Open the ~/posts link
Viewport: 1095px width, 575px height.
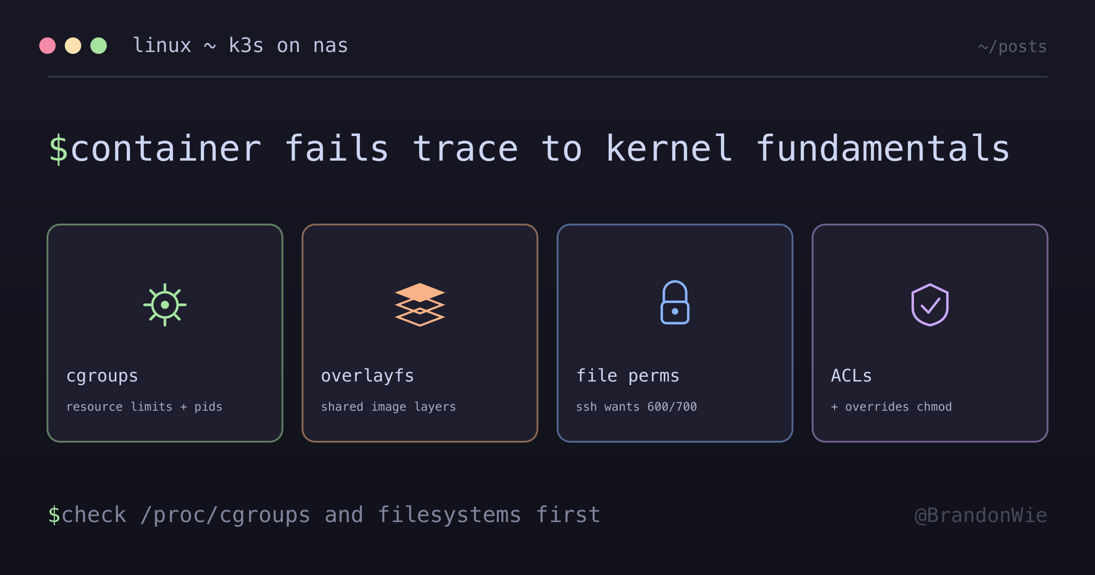pos(1012,47)
